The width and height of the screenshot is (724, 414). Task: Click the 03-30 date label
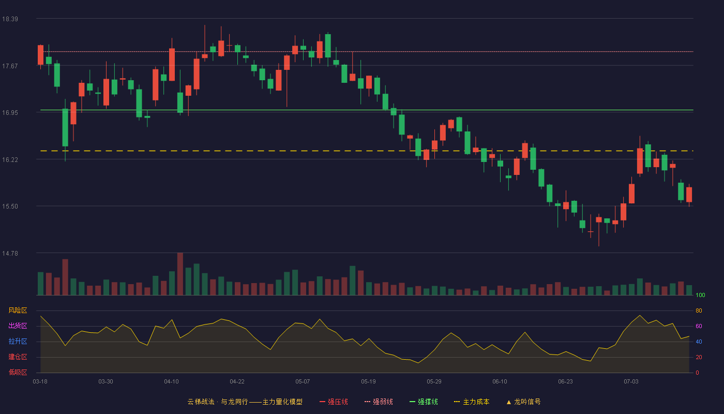click(105, 381)
